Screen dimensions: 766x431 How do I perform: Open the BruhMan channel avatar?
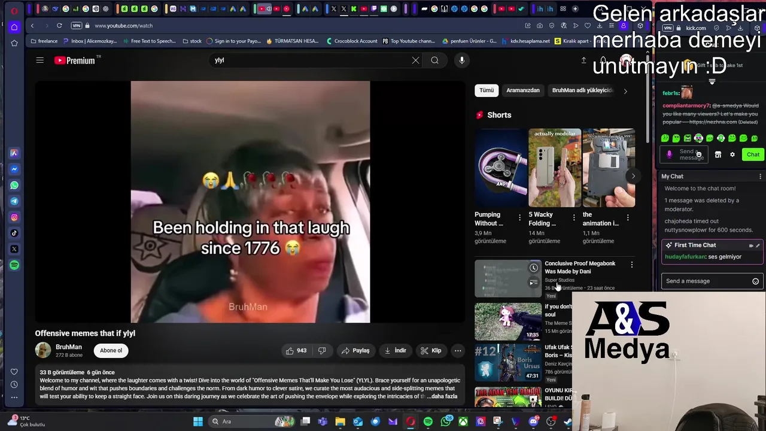click(43, 350)
